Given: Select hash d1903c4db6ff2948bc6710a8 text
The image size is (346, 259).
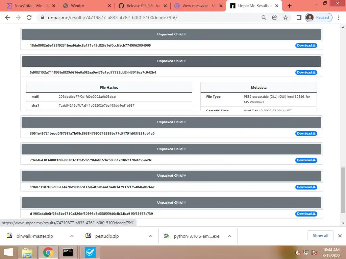Looking at the screenshot, I should 91,213.
